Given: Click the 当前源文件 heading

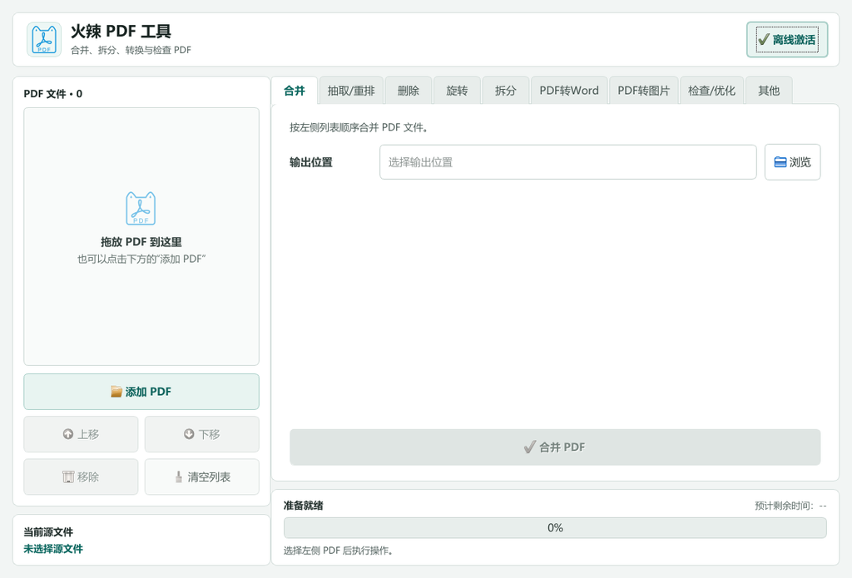Looking at the screenshot, I should (48, 532).
